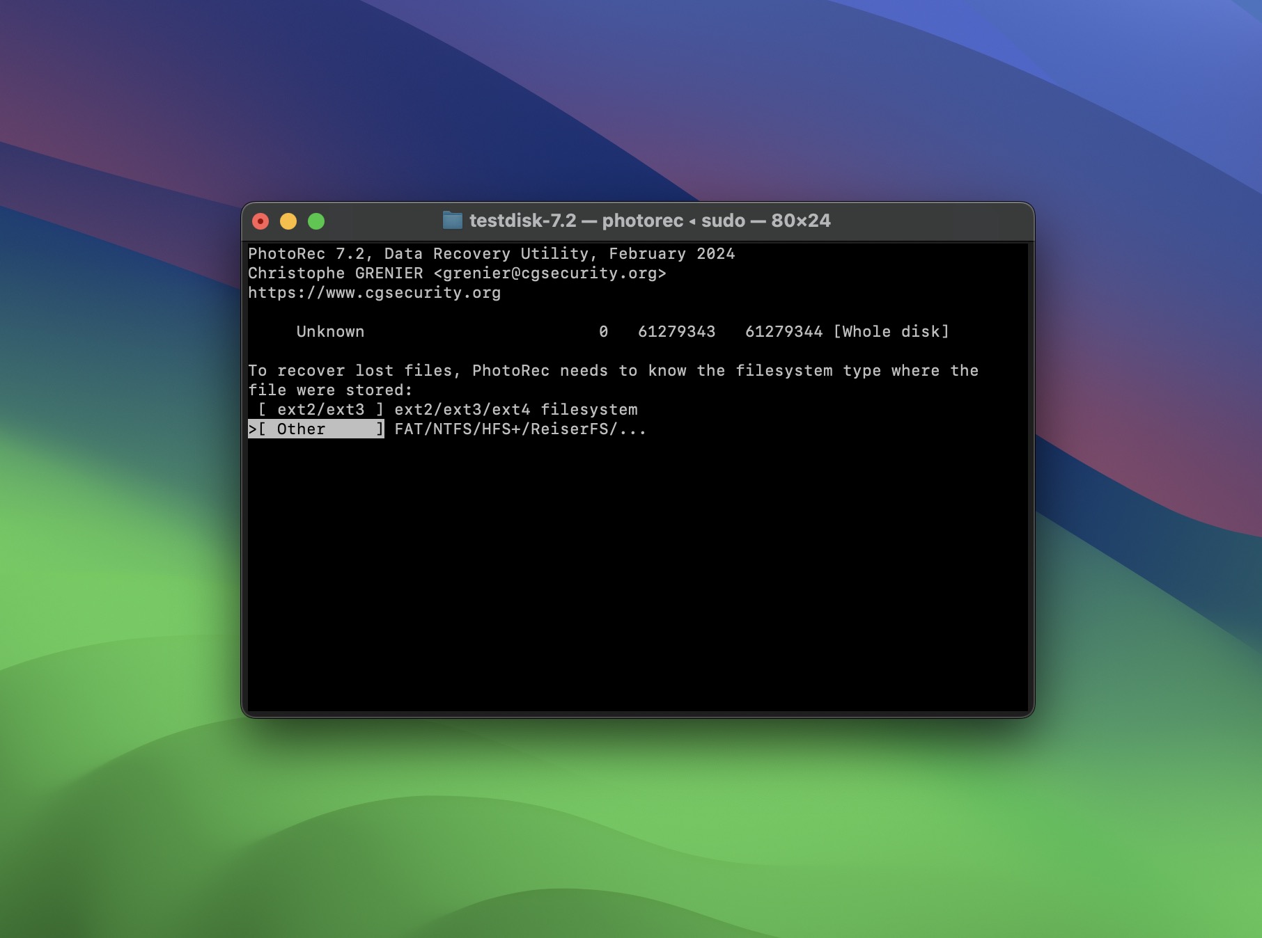
Task: Click the grenier@cgsecurity.org email address
Action: [550, 273]
